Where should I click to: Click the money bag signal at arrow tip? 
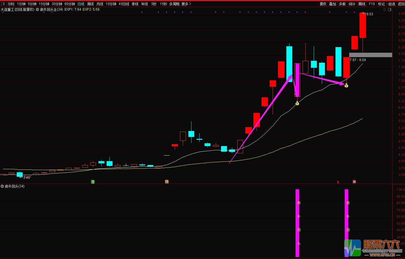346,86
